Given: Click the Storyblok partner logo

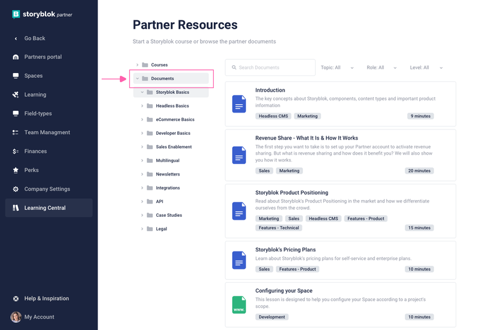Looking at the screenshot, I should tap(42, 14).
